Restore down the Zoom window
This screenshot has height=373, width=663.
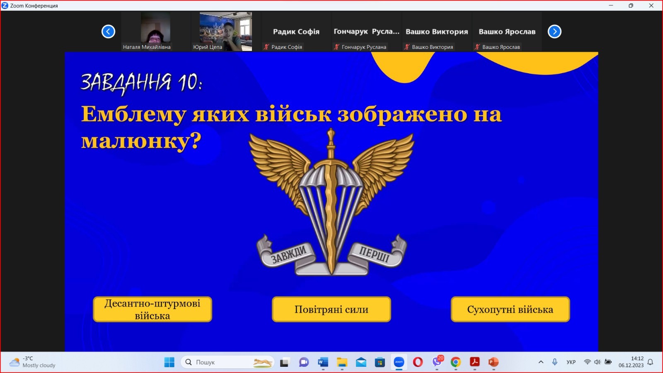pyautogui.click(x=631, y=5)
